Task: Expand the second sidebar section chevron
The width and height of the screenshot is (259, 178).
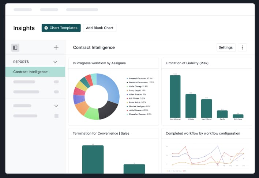Action: tap(56, 106)
